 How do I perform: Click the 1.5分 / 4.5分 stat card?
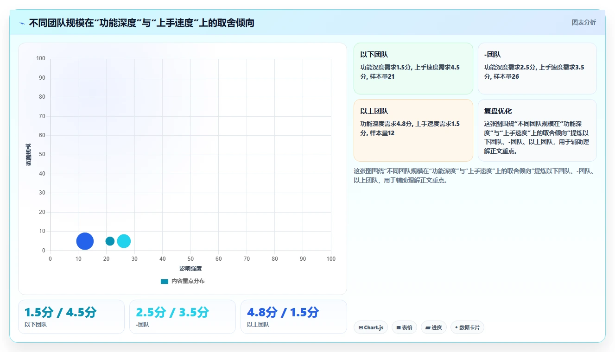point(71,317)
